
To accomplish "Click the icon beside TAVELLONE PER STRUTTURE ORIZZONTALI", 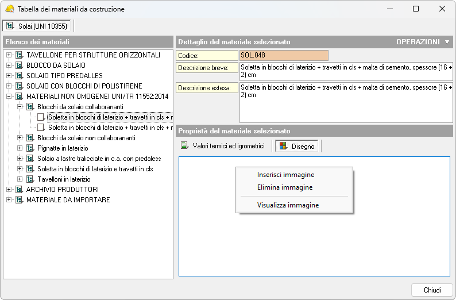I will (19, 55).
